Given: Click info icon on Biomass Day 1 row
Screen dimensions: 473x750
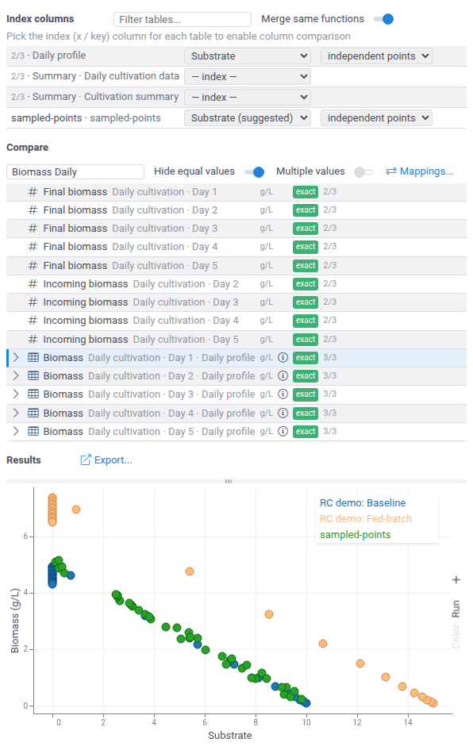Looking at the screenshot, I should 283,357.
